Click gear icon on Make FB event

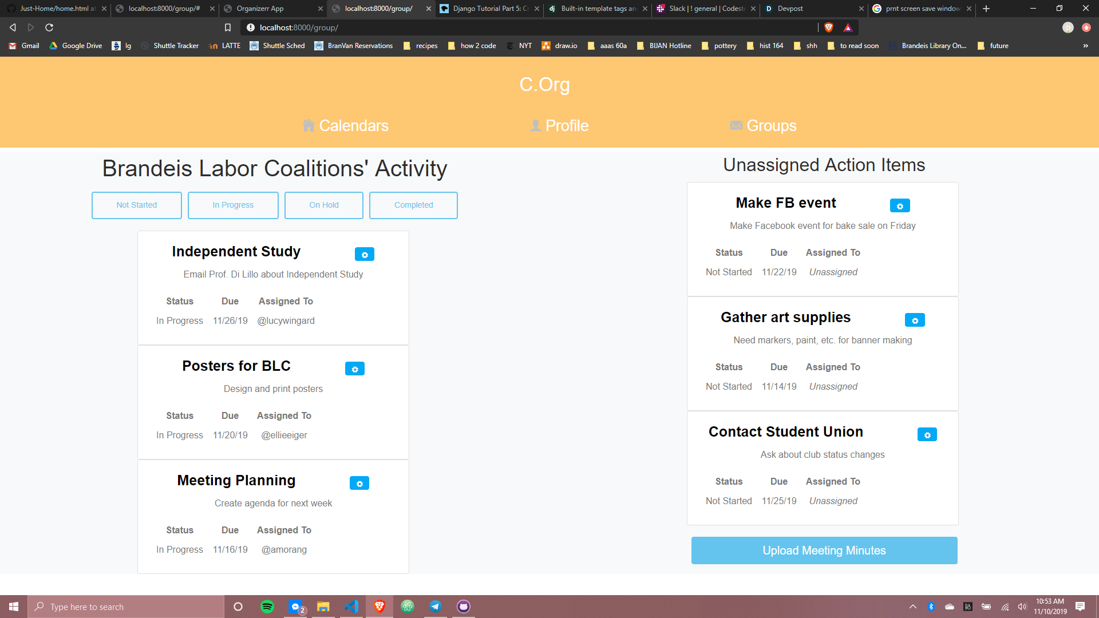coord(899,206)
